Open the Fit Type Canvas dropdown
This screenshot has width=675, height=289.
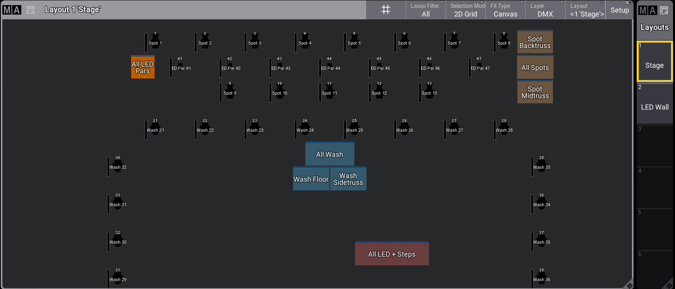pyautogui.click(x=505, y=10)
